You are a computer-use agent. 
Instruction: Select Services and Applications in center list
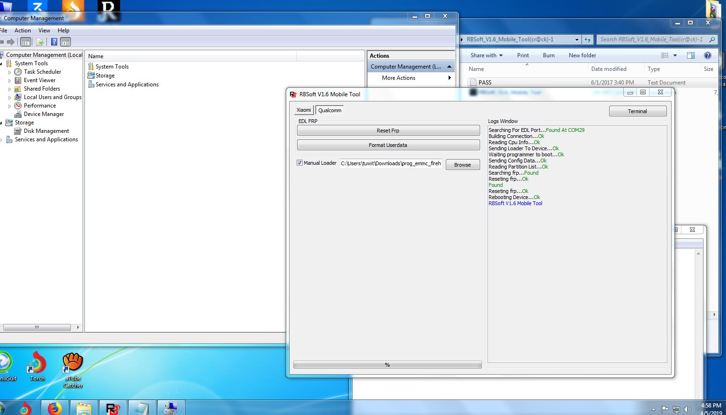127,85
